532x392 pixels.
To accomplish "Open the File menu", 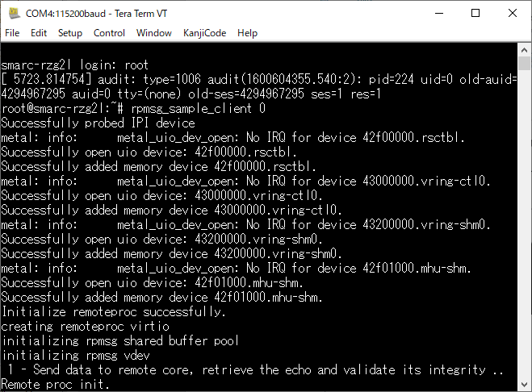I will [12, 33].
